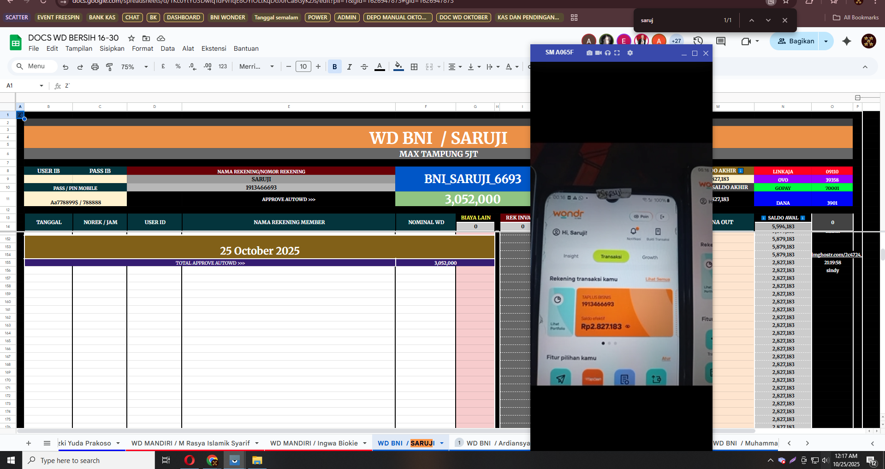This screenshot has width=885, height=469.
Task: Open the Sisipkan menu
Action: tap(112, 48)
